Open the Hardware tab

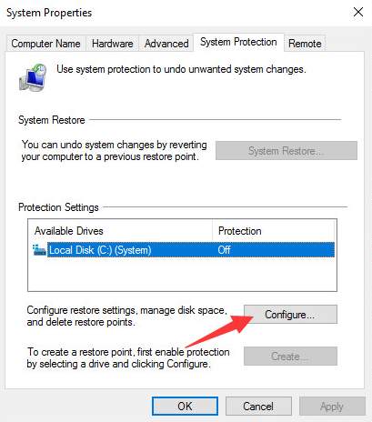click(x=112, y=44)
